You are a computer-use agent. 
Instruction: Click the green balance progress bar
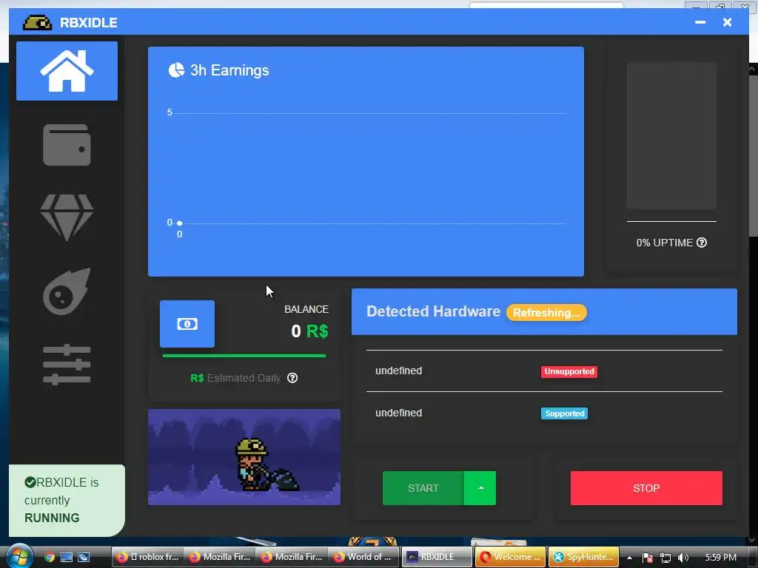[x=244, y=356]
